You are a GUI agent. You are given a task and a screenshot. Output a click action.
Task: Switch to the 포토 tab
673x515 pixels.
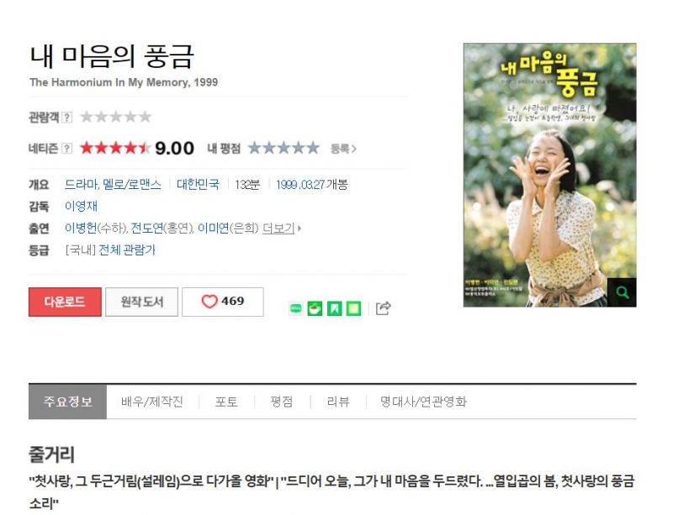tap(226, 402)
